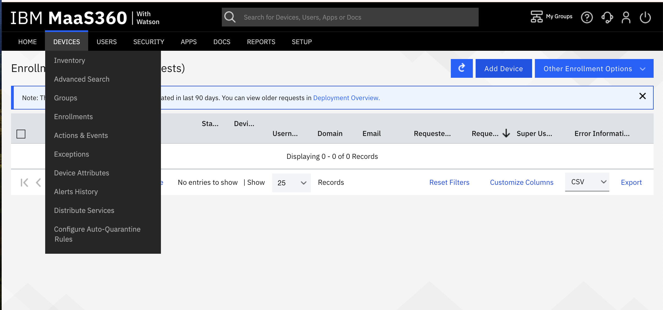Expand Other Enrollment Options dropdown
663x310 pixels.
(594, 68)
